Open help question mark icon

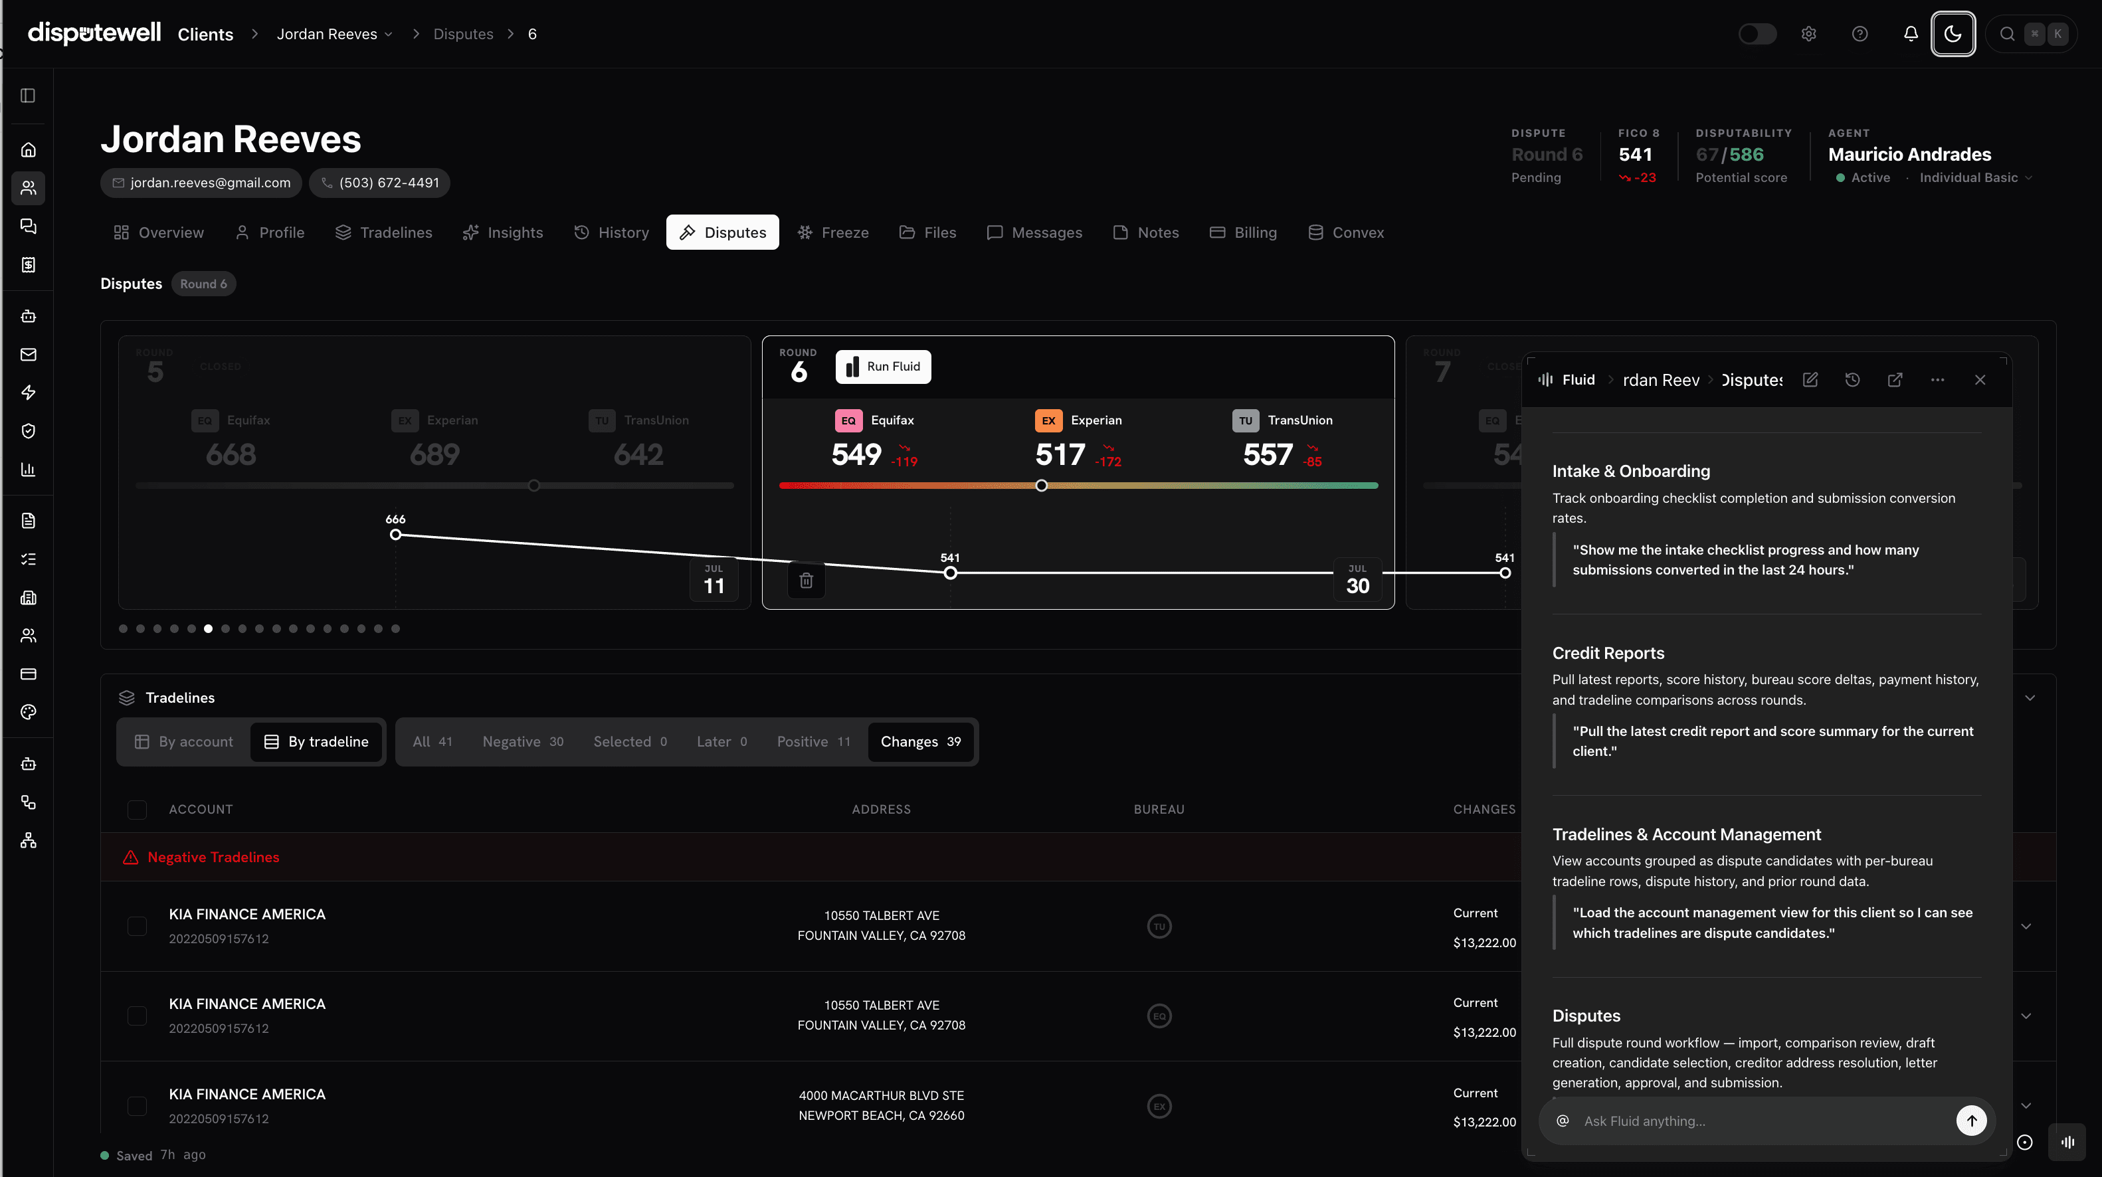pyautogui.click(x=1860, y=35)
